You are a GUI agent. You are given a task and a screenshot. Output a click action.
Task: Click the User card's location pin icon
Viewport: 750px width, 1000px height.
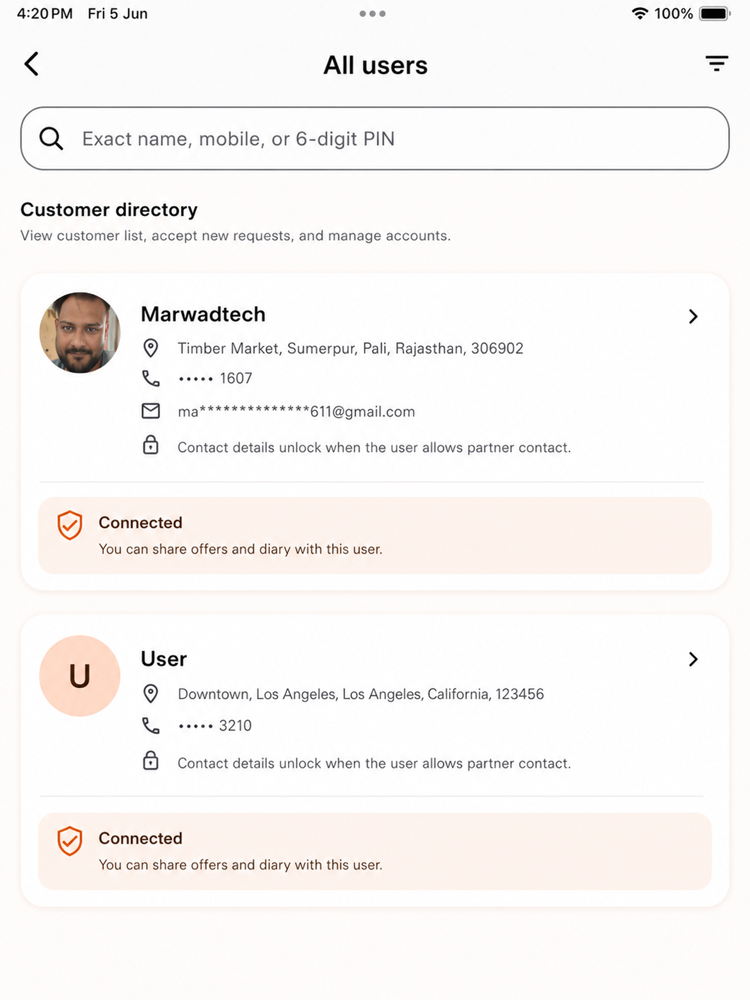click(x=150, y=694)
